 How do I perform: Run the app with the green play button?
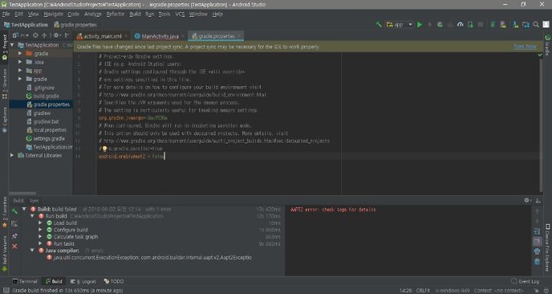tap(419, 25)
